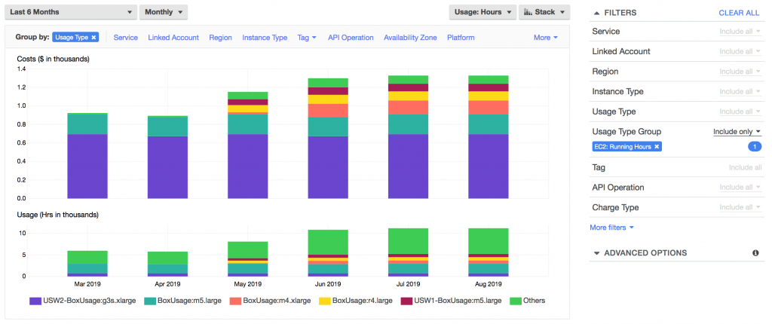Toggle the USW2-BoxUsage:g3s.xlarge legend swatch

click(x=35, y=301)
